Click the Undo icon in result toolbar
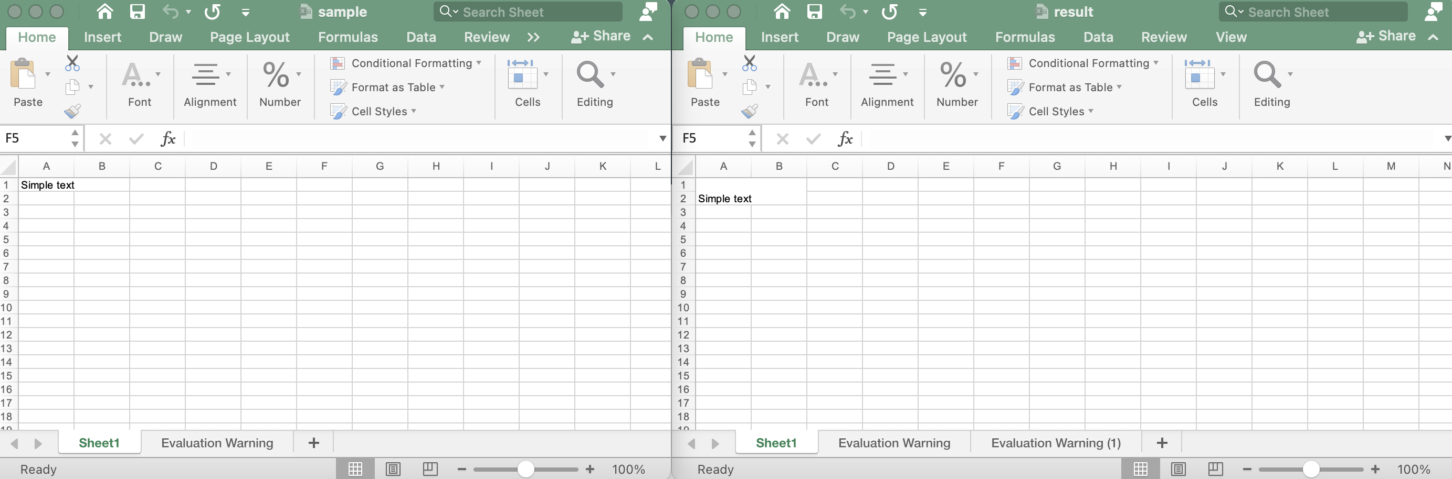This screenshot has width=1452, height=479. coord(849,11)
